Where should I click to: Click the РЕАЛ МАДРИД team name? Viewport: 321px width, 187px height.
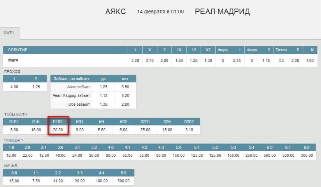click(222, 11)
